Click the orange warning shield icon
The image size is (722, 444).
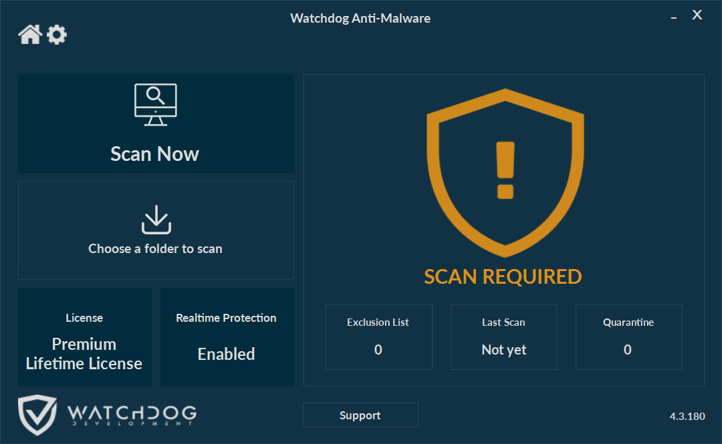click(505, 172)
